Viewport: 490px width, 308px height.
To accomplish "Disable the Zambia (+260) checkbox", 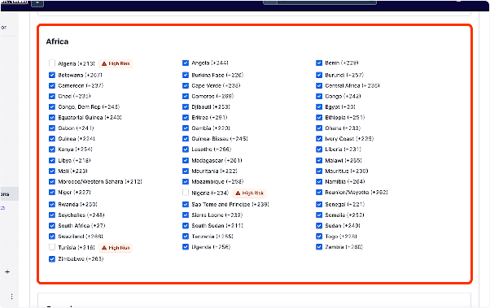I will [319, 247].
